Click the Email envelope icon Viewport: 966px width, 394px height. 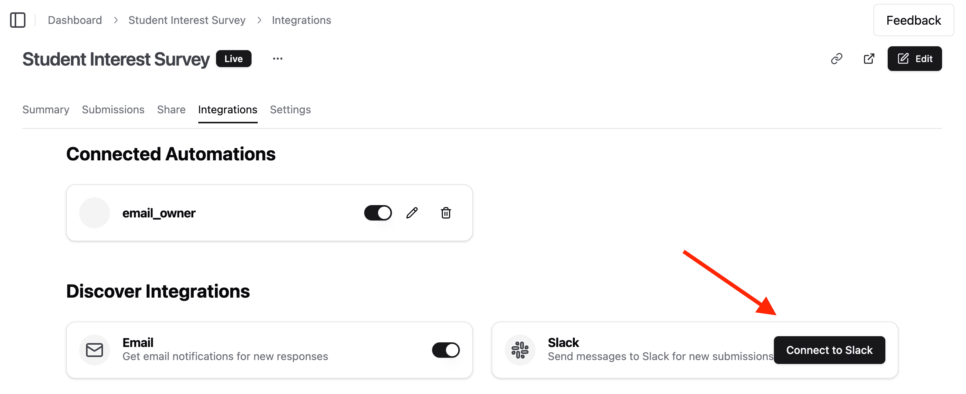click(x=95, y=350)
